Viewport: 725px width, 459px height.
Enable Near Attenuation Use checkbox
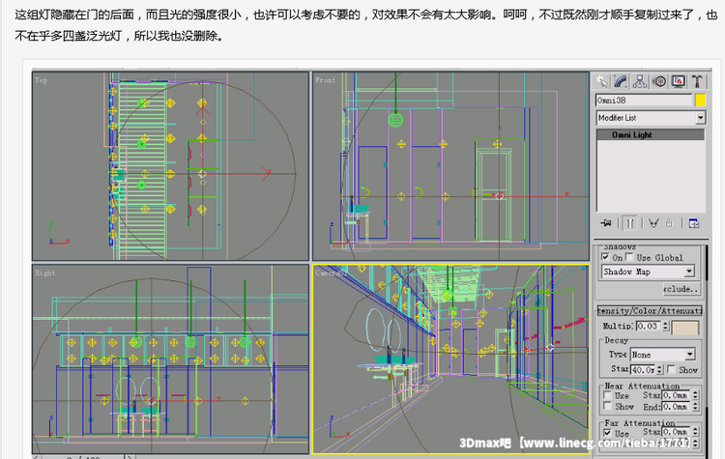(x=608, y=395)
